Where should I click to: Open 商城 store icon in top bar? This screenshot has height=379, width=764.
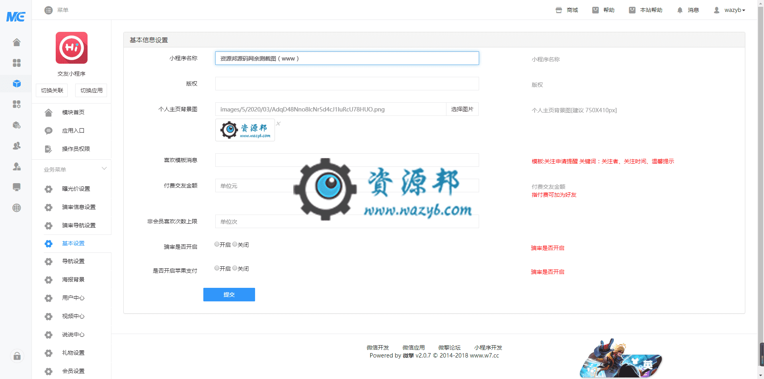pyautogui.click(x=559, y=10)
